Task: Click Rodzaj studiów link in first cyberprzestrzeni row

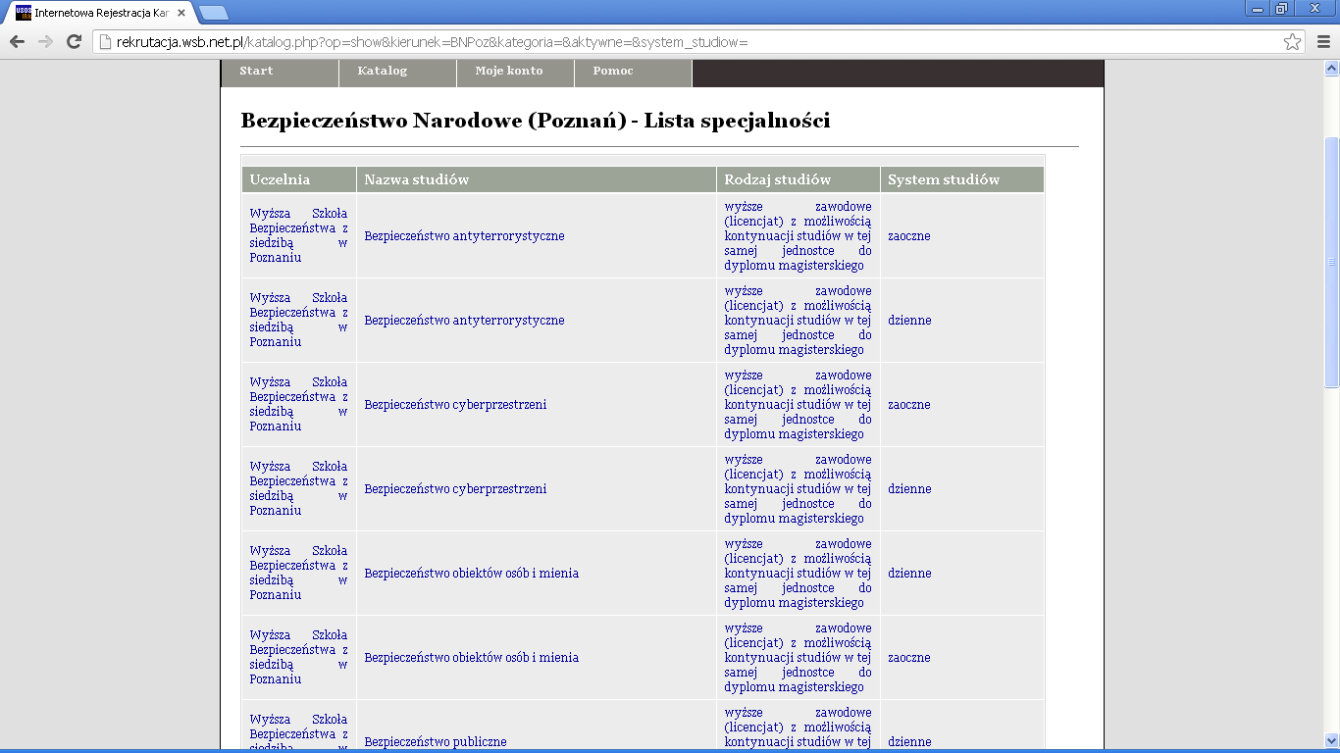Action: (798, 405)
